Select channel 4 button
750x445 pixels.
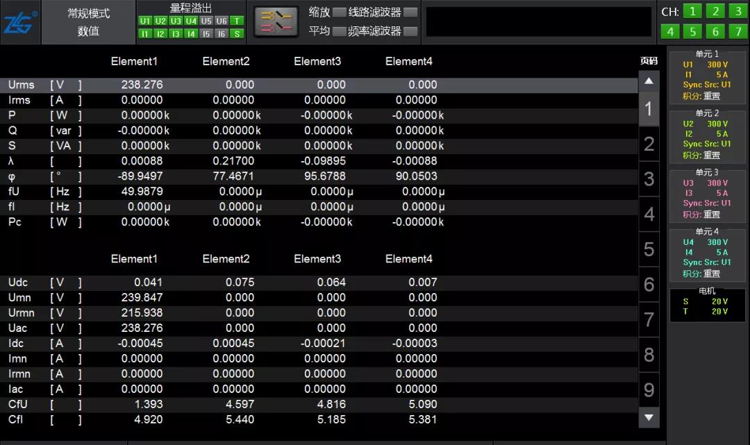pos(669,31)
